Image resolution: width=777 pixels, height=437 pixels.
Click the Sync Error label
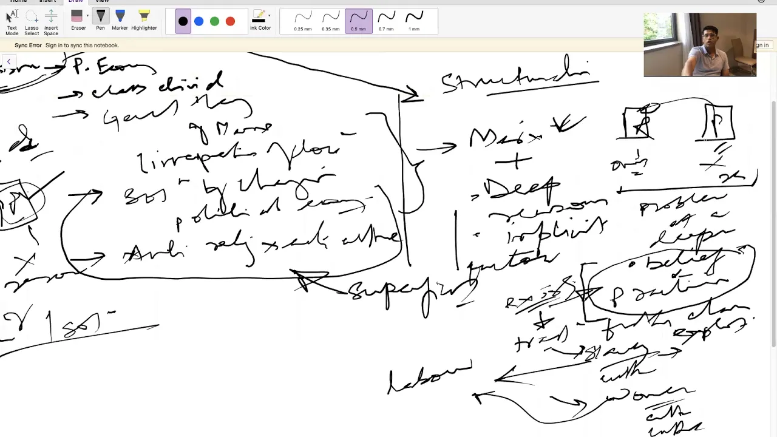click(x=28, y=46)
